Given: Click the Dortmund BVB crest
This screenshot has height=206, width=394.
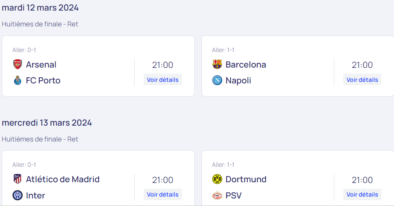Looking at the screenshot, I should 217,179.
